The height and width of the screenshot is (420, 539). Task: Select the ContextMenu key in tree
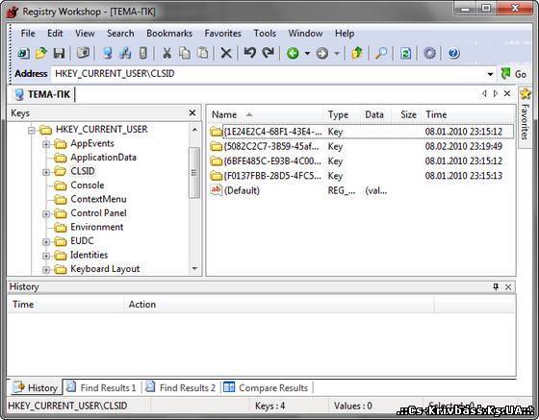(x=98, y=199)
